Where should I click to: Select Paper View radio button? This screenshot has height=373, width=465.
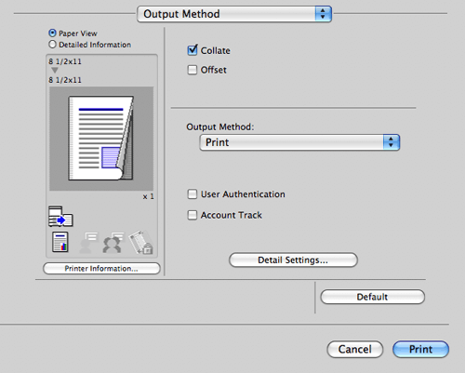[52, 33]
